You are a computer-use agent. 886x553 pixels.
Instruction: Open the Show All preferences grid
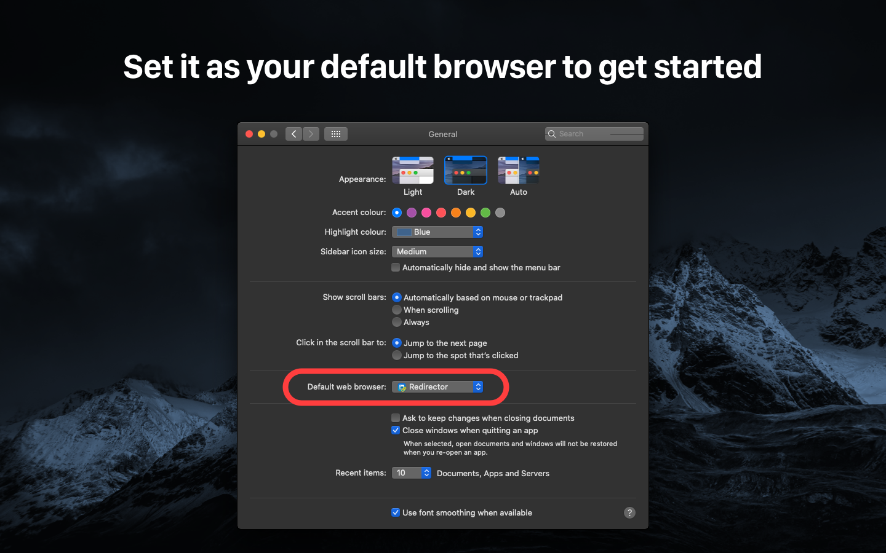tap(336, 134)
